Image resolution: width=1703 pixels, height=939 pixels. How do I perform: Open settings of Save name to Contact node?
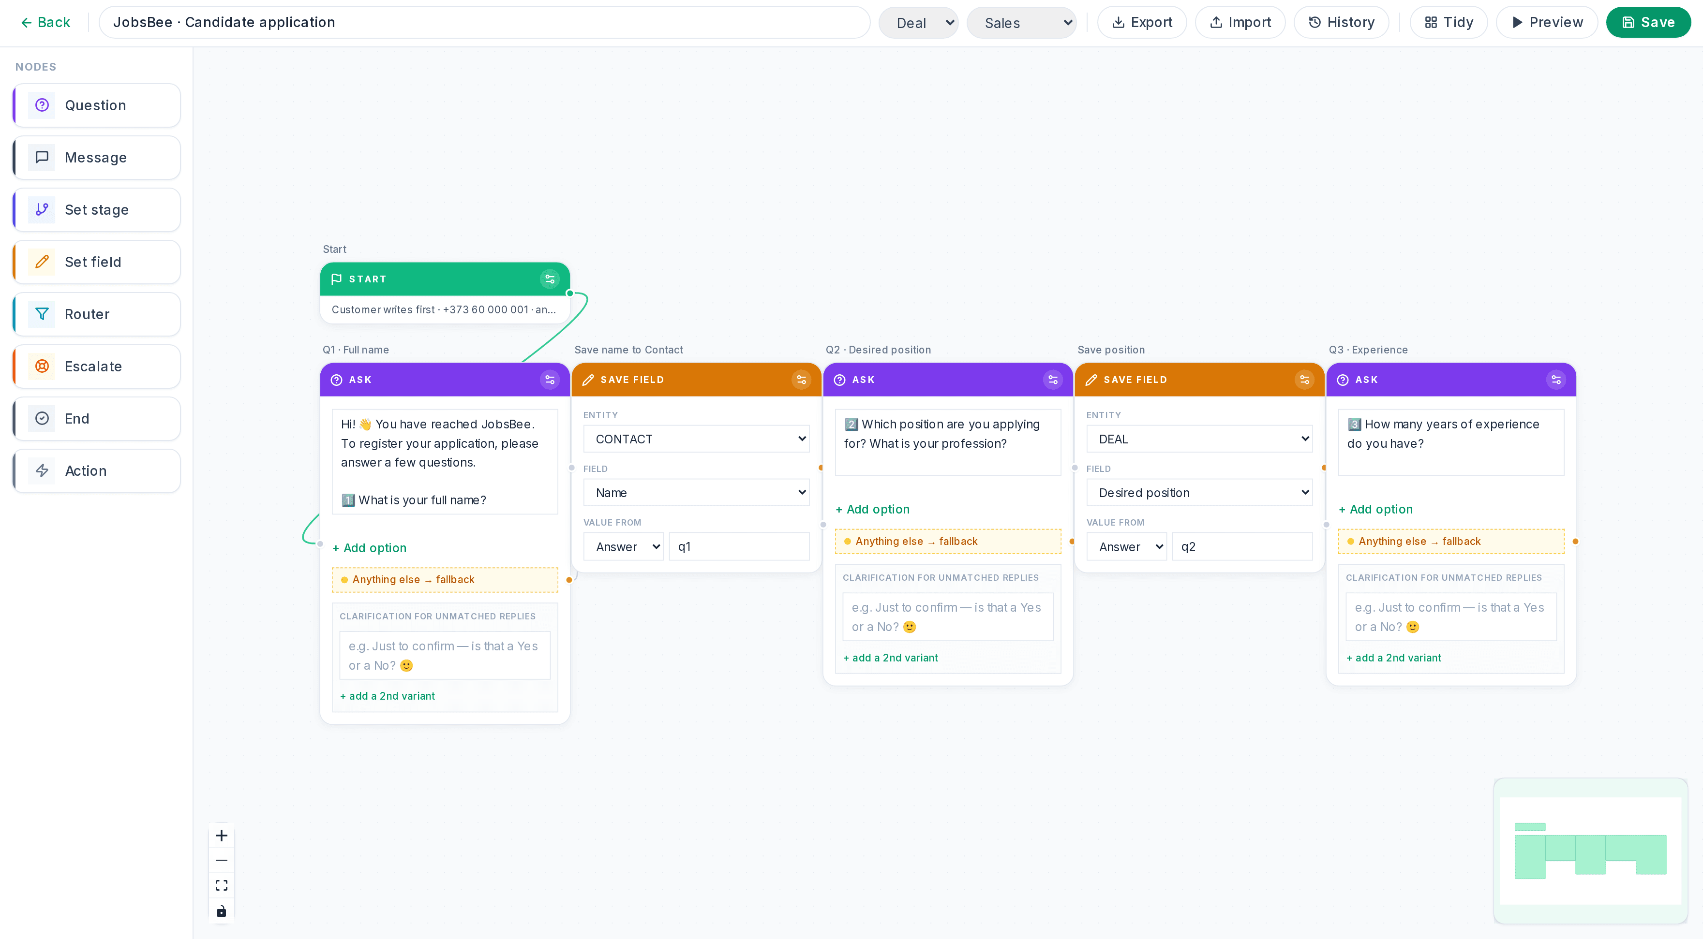point(801,379)
